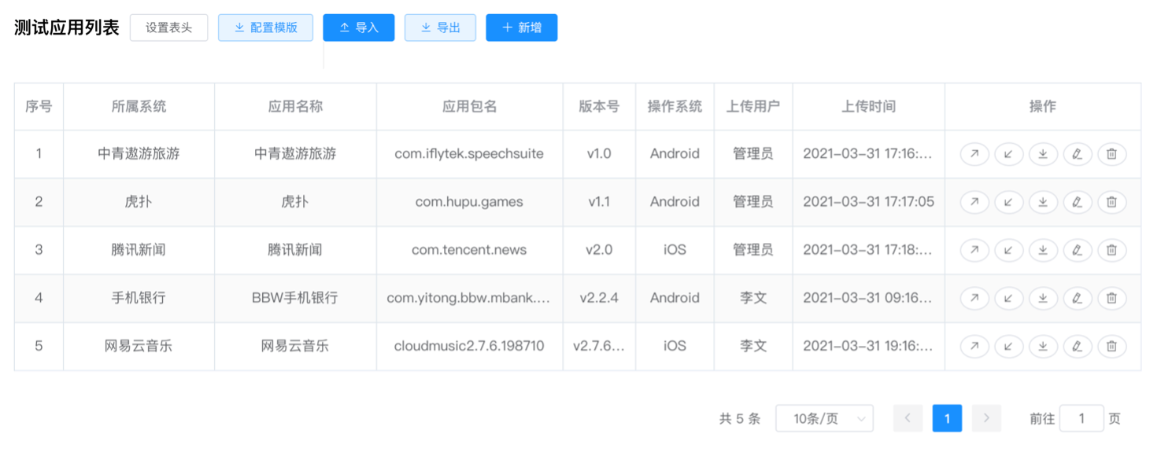Click the down-left arrow icon in 网易云音乐 row

point(1008,346)
